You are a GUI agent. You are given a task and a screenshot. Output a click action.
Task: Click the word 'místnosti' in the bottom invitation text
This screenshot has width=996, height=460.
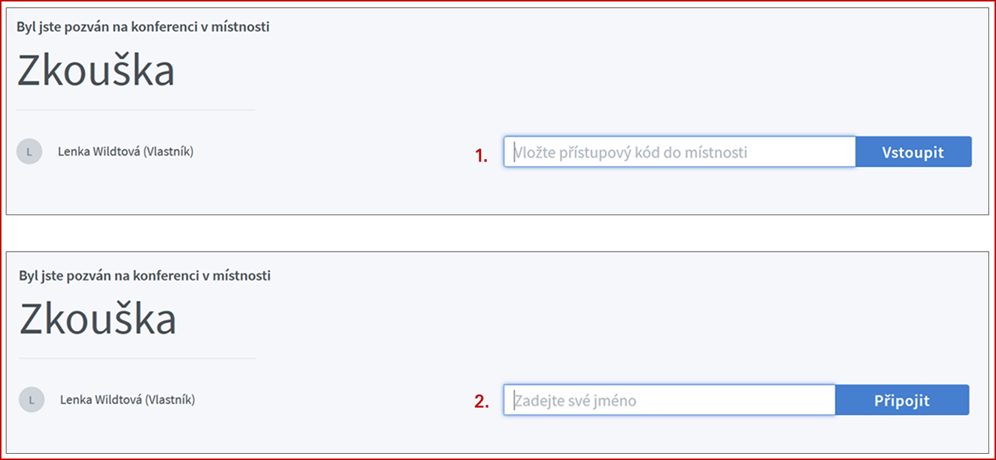(x=244, y=276)
